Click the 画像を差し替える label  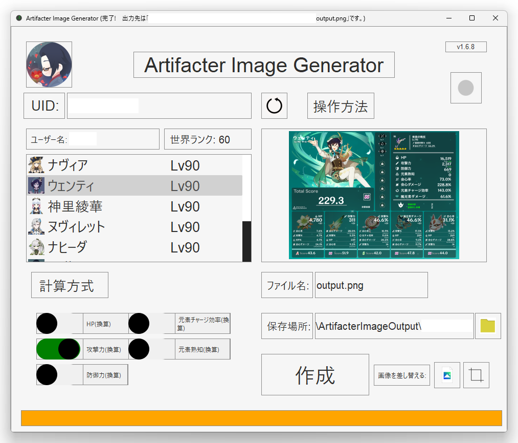402,375
